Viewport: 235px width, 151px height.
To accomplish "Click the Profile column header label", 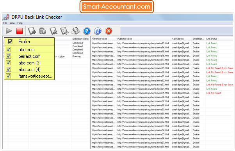I will pyautogui.click(x=24, y=42).
